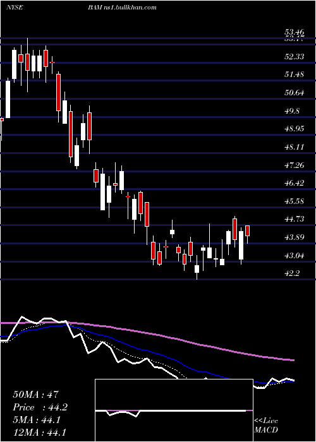Select the 47.26 price axis label

click(x=295, y=165)
